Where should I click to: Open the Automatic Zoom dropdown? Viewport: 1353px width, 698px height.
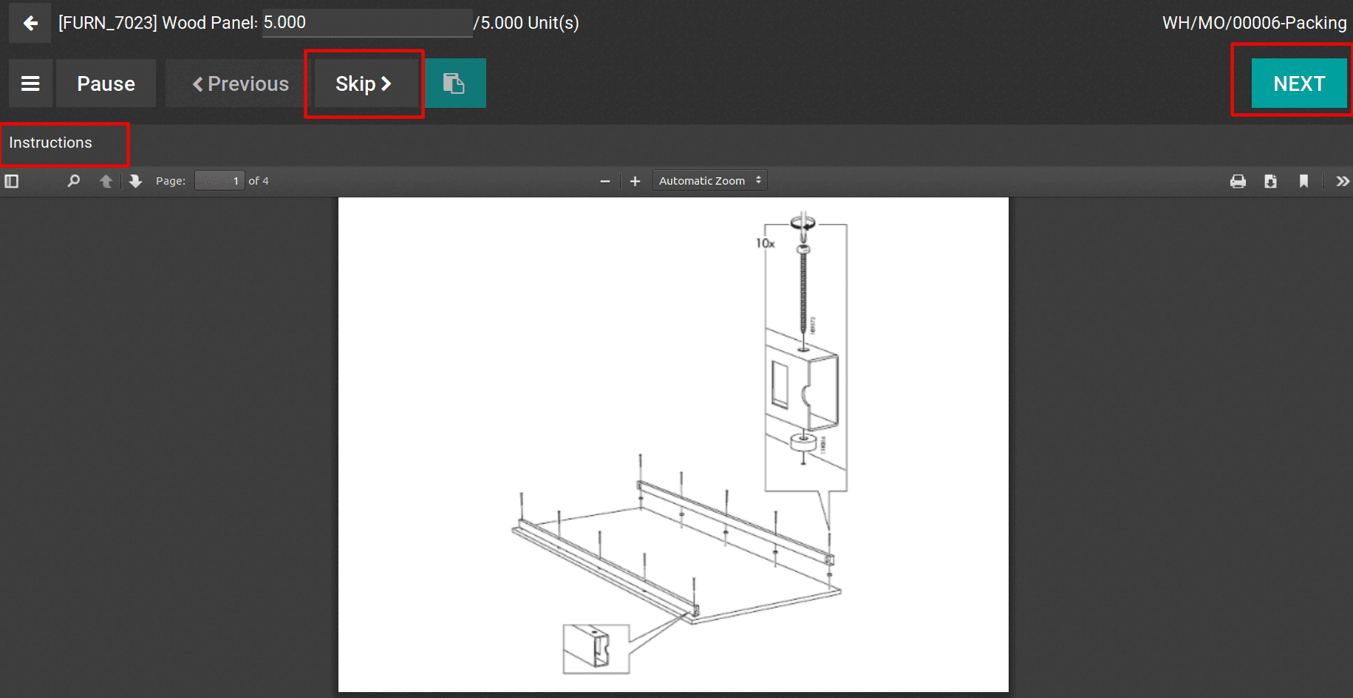[x=710, y=181]
